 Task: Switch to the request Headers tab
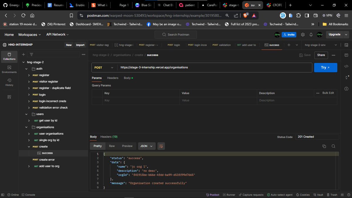pyautogui.click(x=113, y=78)
